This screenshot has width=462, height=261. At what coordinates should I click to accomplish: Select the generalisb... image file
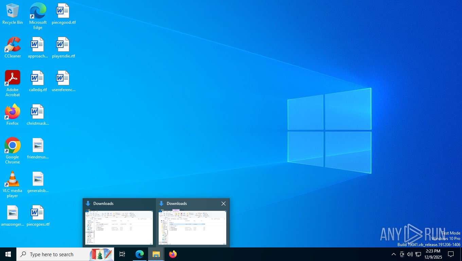click(x=38, y=182)
